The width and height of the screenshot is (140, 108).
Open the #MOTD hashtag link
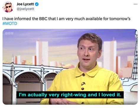10,23
